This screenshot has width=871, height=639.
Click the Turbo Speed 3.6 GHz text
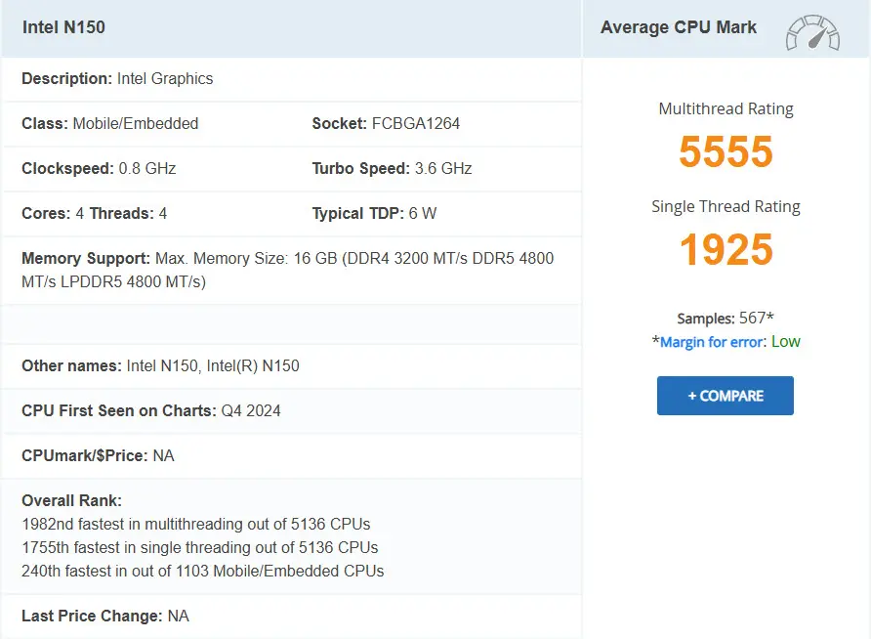(392, 169)
